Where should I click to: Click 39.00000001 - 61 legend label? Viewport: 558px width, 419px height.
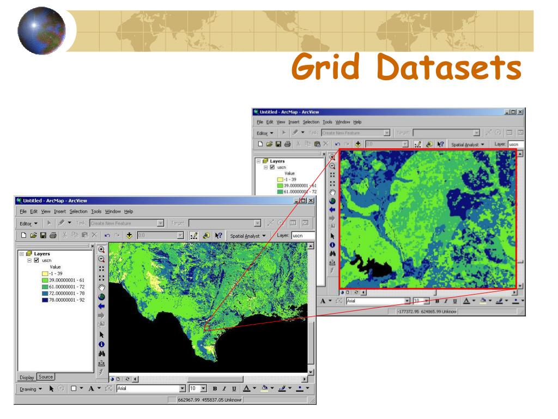tap(66, 280)
